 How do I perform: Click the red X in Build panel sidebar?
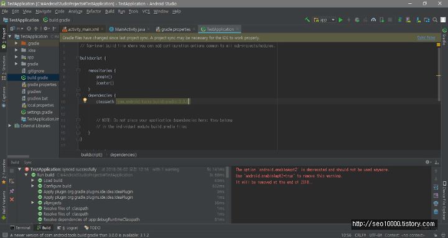pyautogui.click(x=12, y=199)
